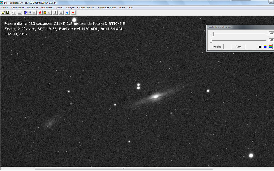Screen dimensions: 274x171
Task: Click the fit-to-window zoom icon
Action: [26, 13]
